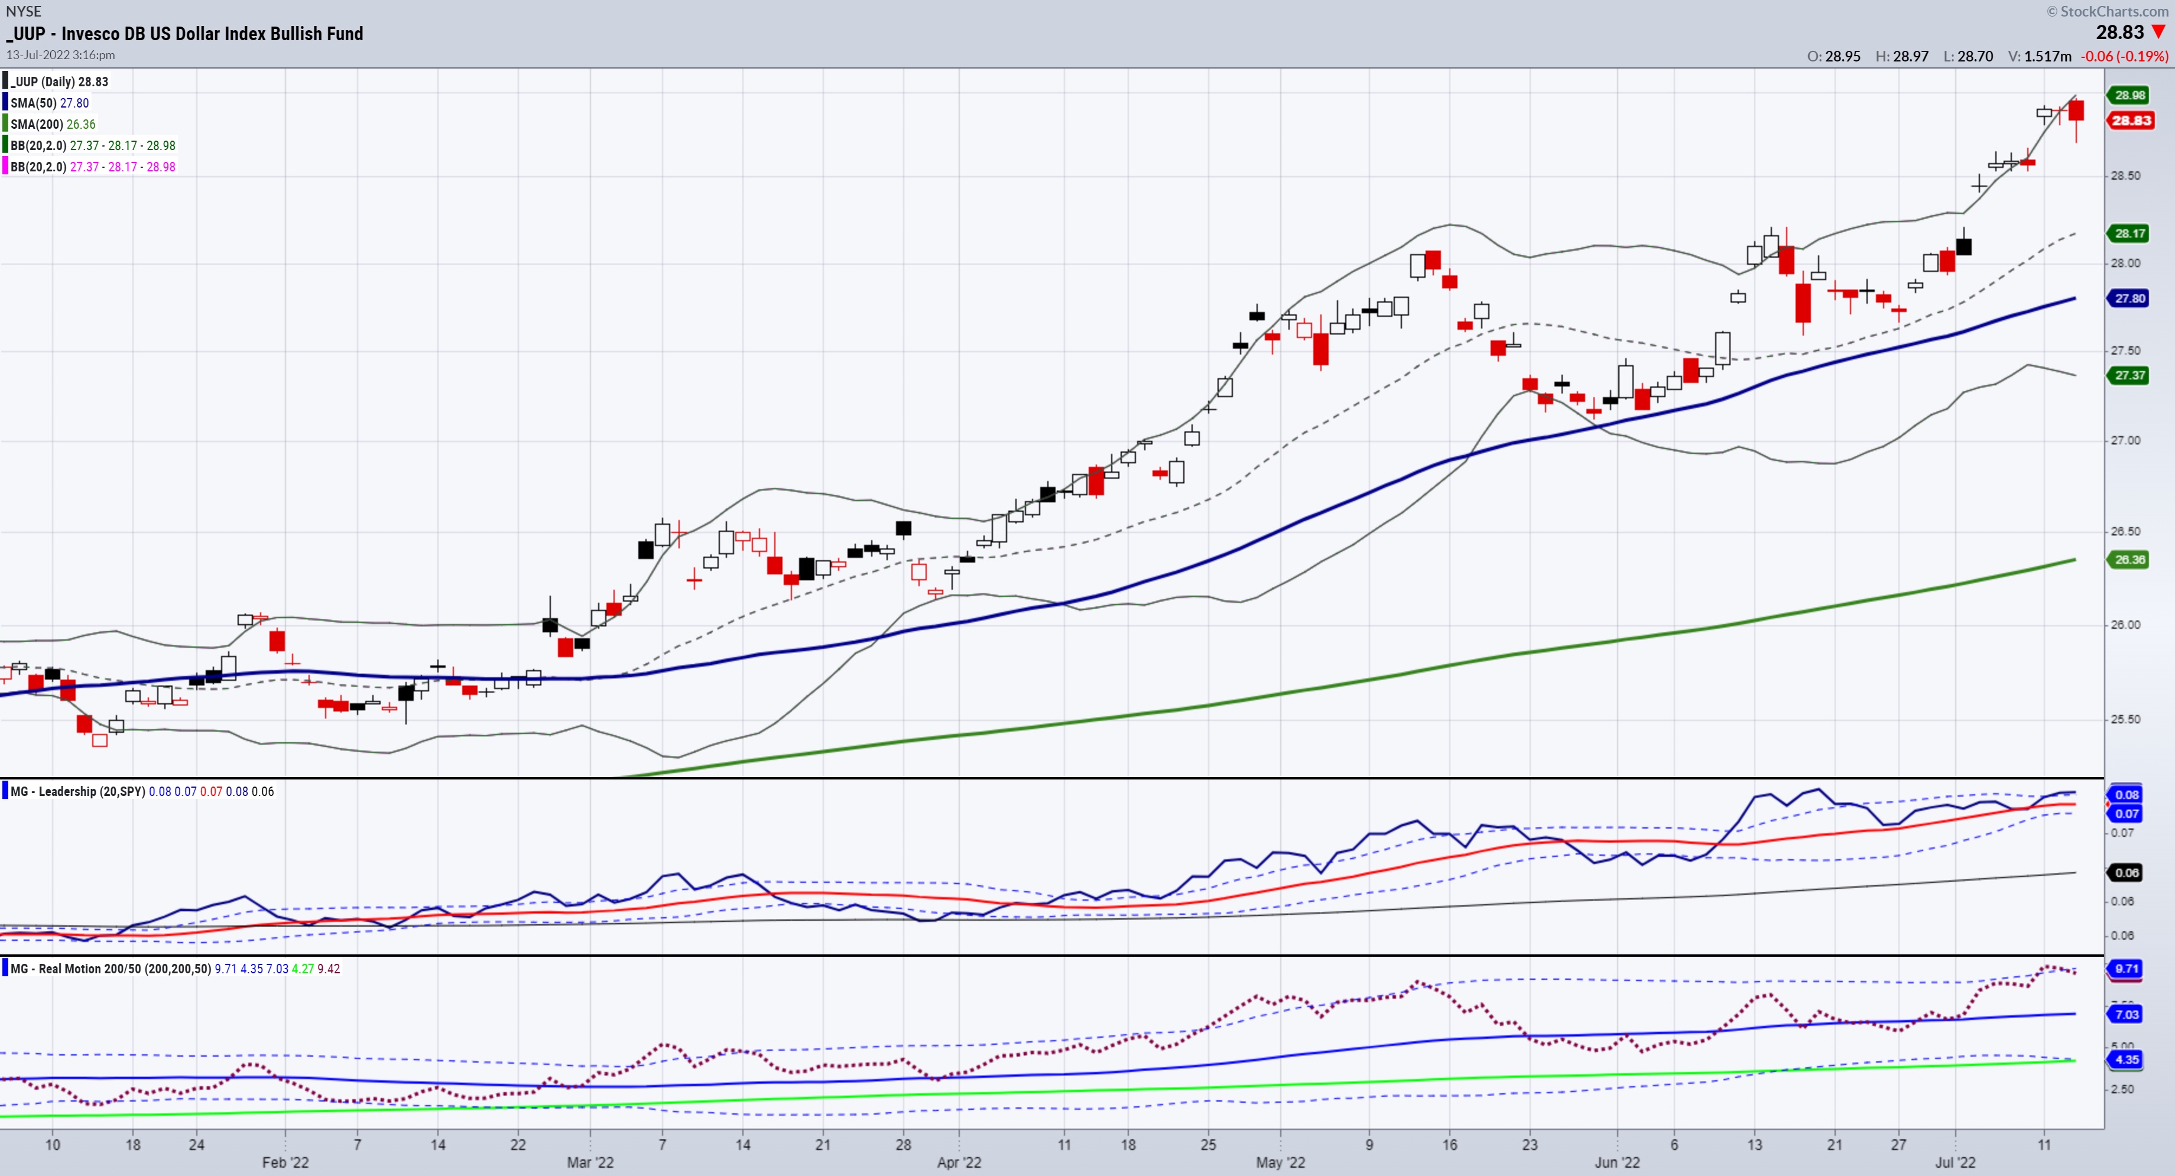Click the red 28.83 last price tag

[x=2131, y=121]
